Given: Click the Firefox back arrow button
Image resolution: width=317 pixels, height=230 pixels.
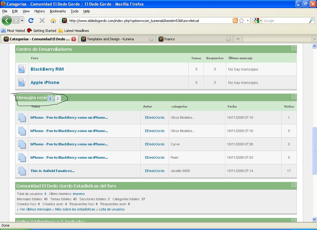Looking at the screenshot, I should pyautogui.click(x=7, y=21).
